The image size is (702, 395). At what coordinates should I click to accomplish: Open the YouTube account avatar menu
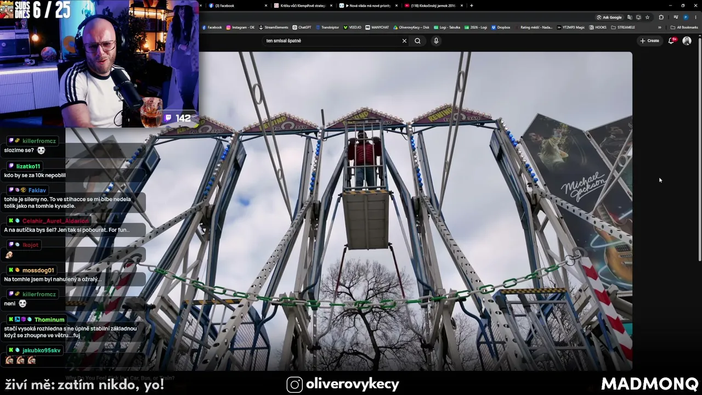[x=687, y=41]
